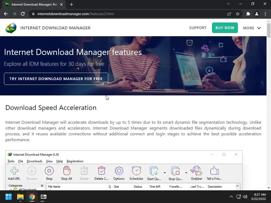
Task: Sort by Time left column header
Action: coord(158,187)
